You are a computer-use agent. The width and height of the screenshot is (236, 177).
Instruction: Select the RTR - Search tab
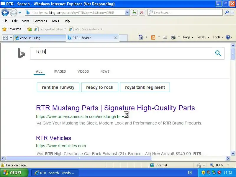point(90,38)
